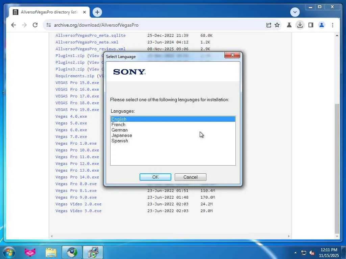The image size is (346, 259).
Task: Toggle the side panel icon
Action: (x=311, y=25)
